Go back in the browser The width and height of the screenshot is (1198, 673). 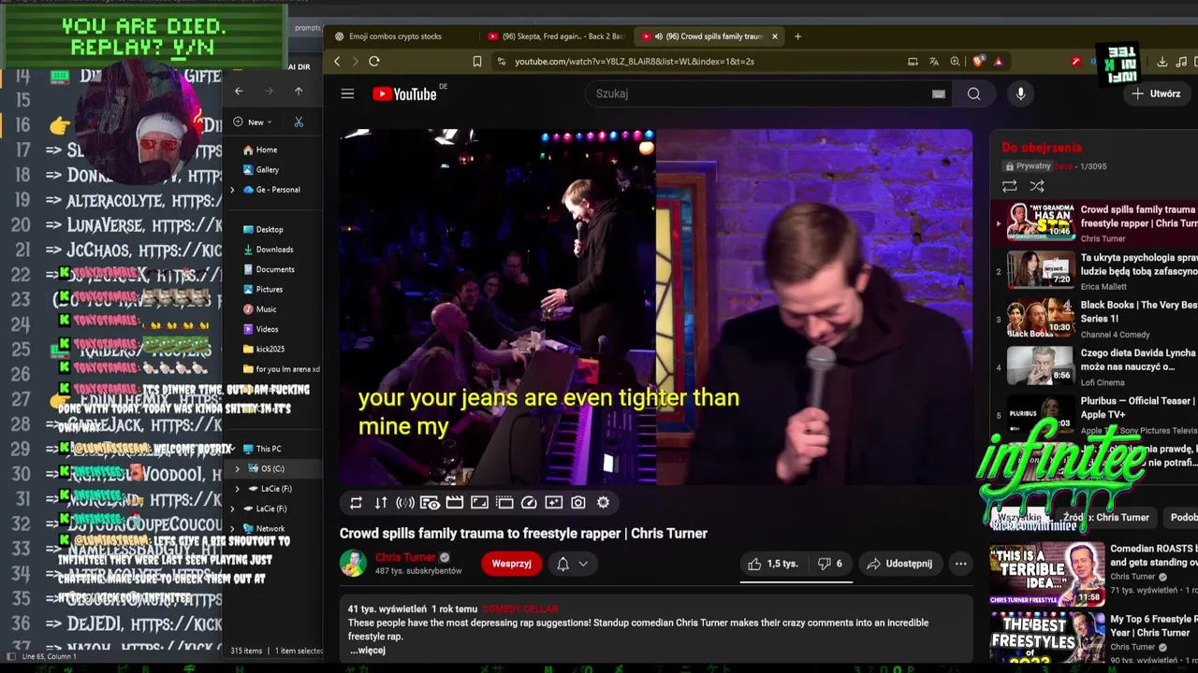(x=337, y=62)
